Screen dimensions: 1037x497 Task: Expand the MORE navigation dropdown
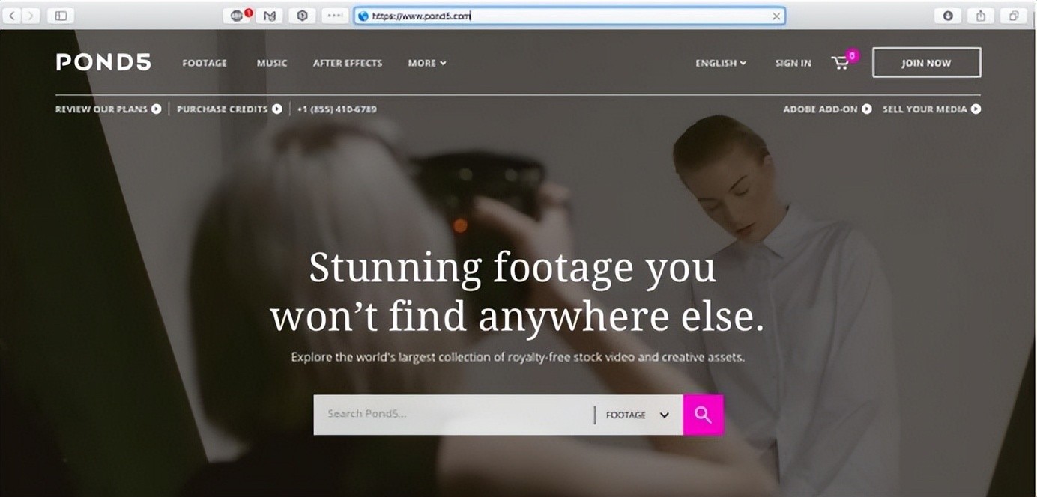426,63
